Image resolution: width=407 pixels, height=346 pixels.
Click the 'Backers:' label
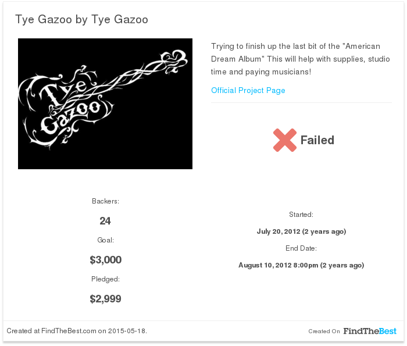tap(105, 201)
